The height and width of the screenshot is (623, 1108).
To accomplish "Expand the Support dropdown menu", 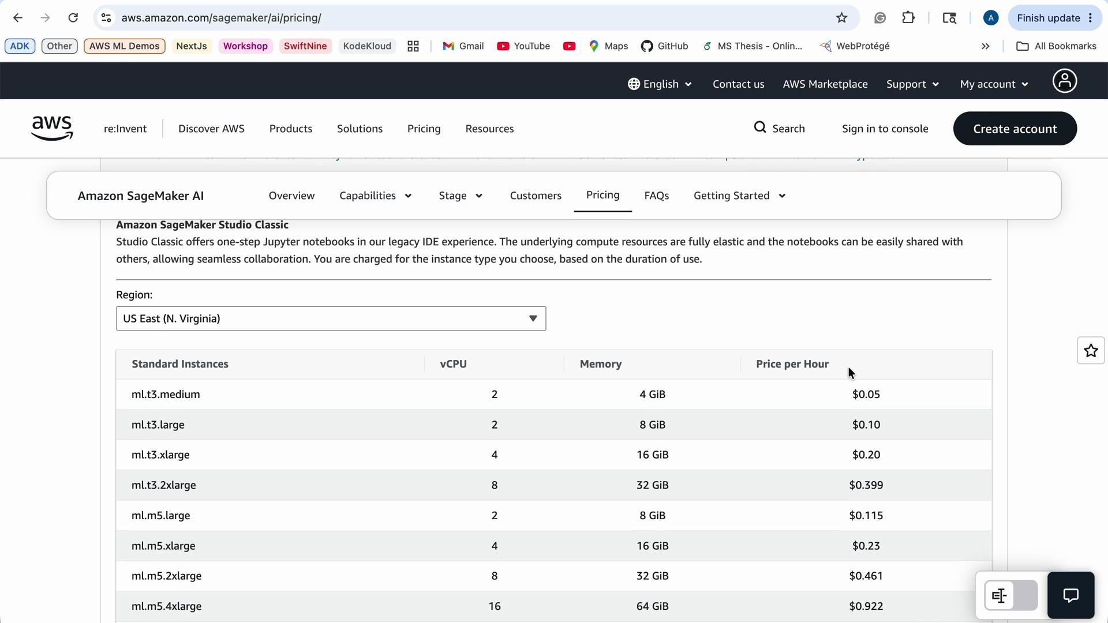I will coord(912,84).
